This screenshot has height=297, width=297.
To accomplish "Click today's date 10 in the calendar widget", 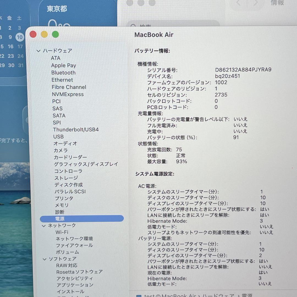I will 19,37.
